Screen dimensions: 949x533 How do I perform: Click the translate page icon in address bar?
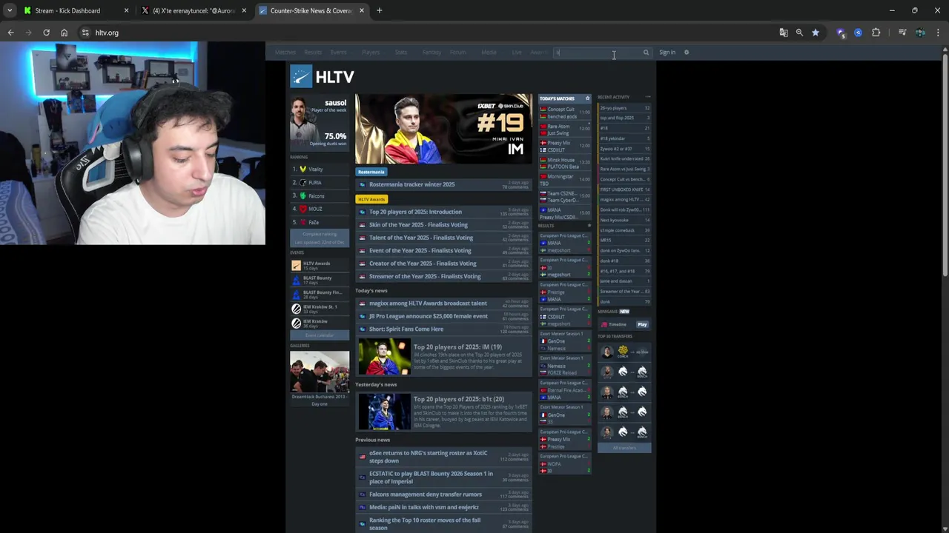pyautogui.click(x=784, y=33)
